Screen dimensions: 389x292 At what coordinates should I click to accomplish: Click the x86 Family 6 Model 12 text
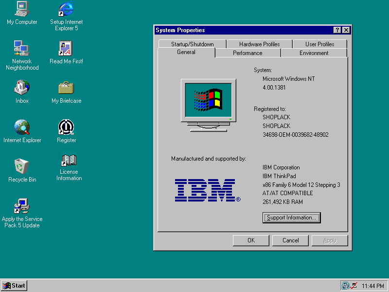point(301,185)
